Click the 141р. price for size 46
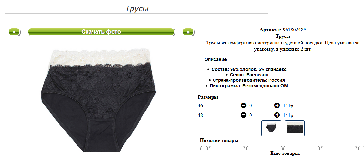This screenshot has width=364, height=158. coord(288,106)
